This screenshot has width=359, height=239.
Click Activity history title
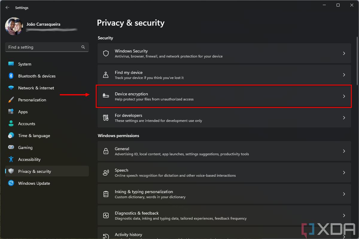pyautogui.click(x=128, y=235)
